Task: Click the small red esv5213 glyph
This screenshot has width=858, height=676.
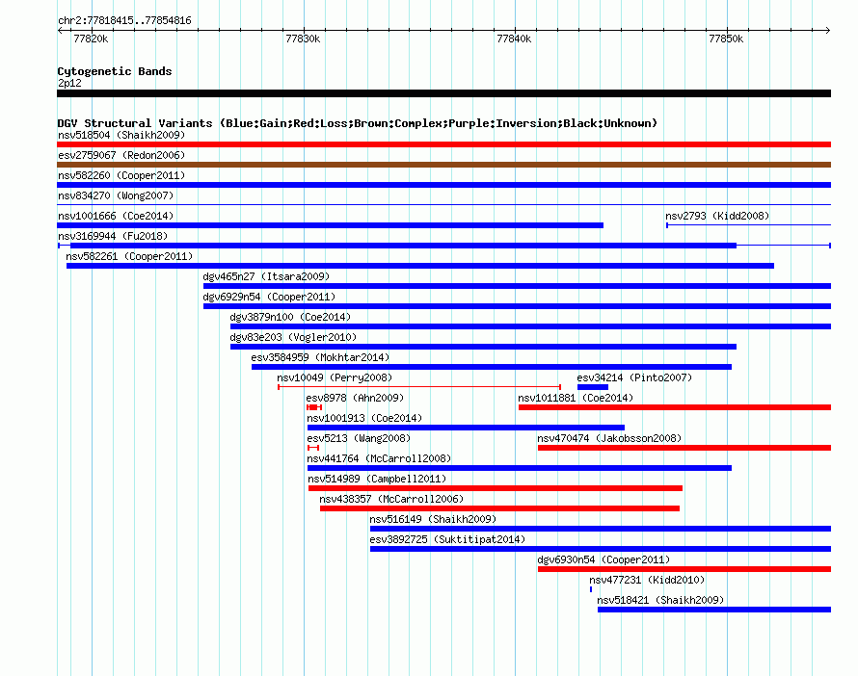Action: 313,448
